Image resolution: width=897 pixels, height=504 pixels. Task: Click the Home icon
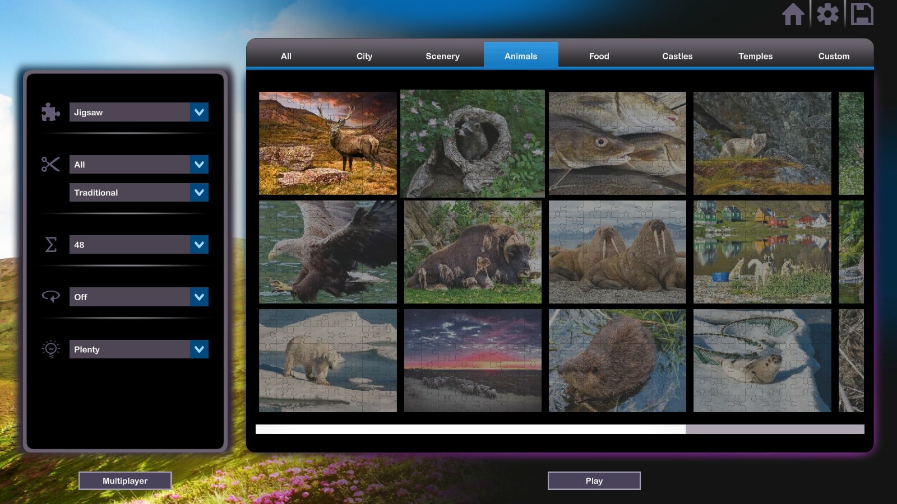[x=794, y=15]
